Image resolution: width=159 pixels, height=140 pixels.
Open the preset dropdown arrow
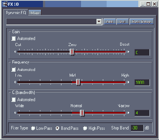tap(99, 22)
